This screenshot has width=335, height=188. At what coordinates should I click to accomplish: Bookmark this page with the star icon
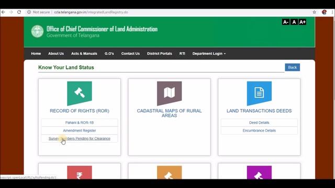pos(314,12)
